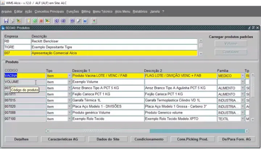261x149 pixels.
Task: Go to next record with right arrow icon
Action: tap(63, 21)
